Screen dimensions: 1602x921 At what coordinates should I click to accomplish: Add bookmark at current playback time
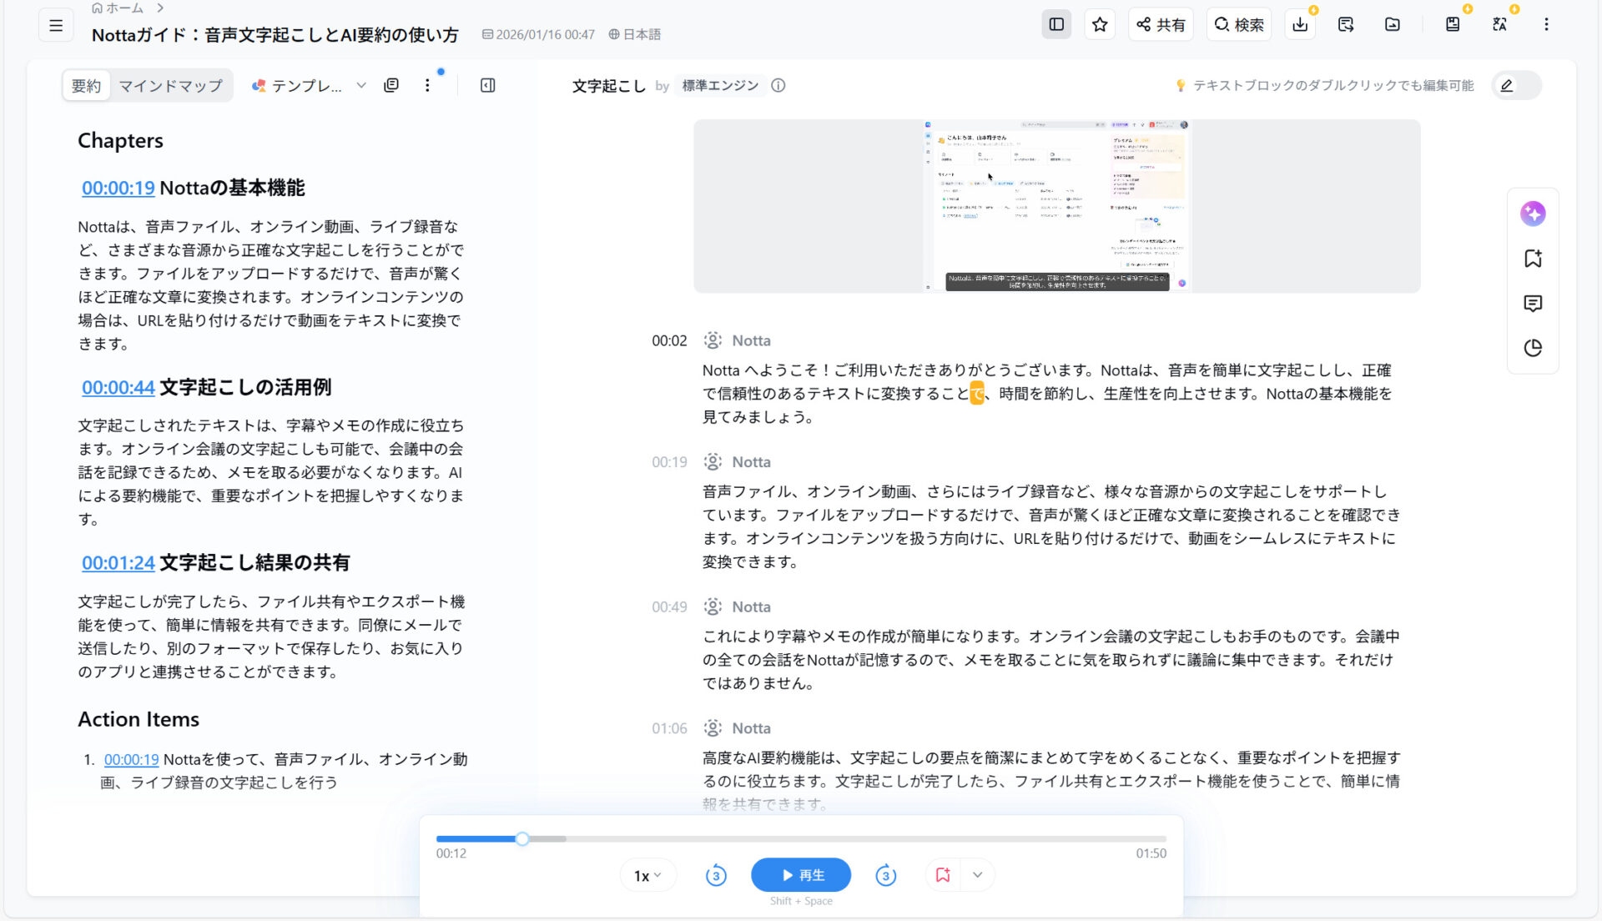click(943, 875)
